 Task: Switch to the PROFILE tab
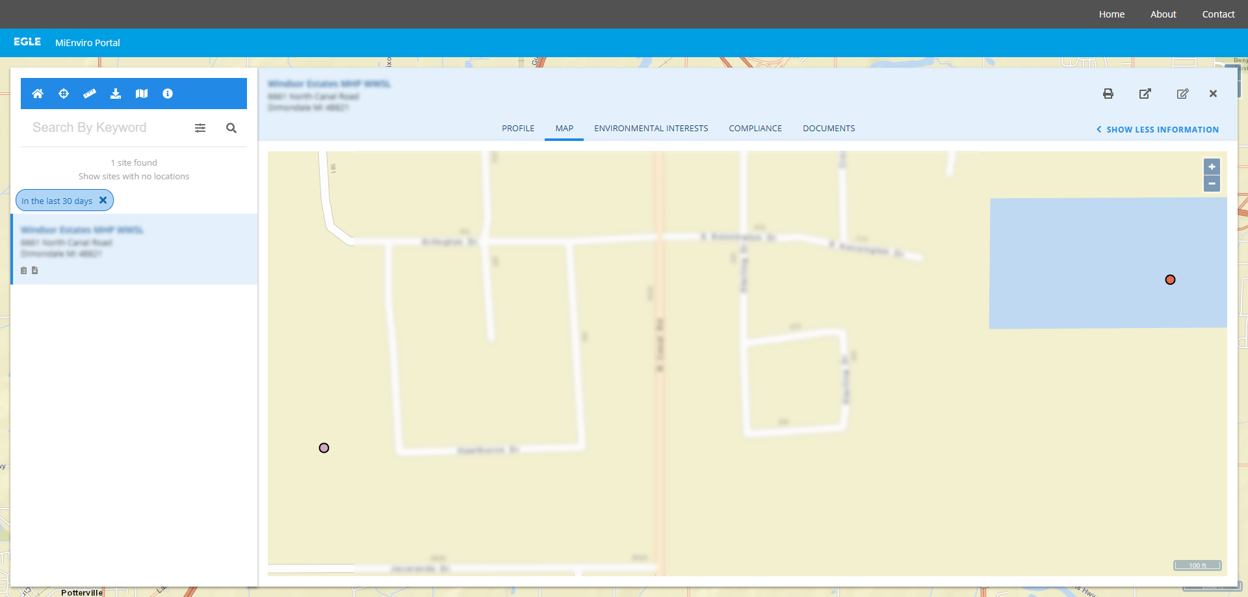[518, 129]
